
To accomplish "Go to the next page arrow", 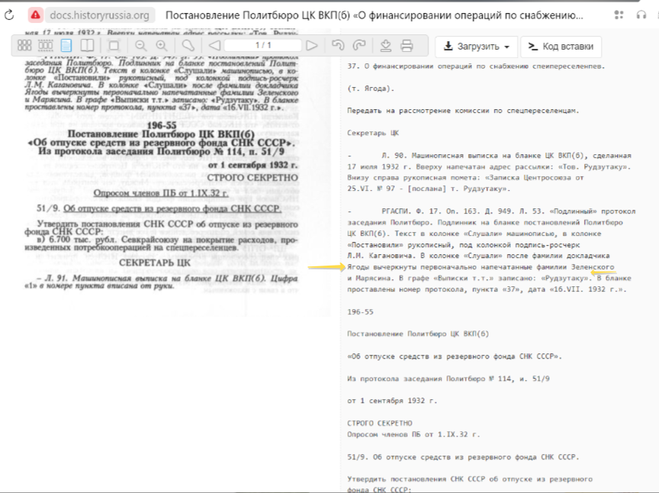I will tap(311, 46).
